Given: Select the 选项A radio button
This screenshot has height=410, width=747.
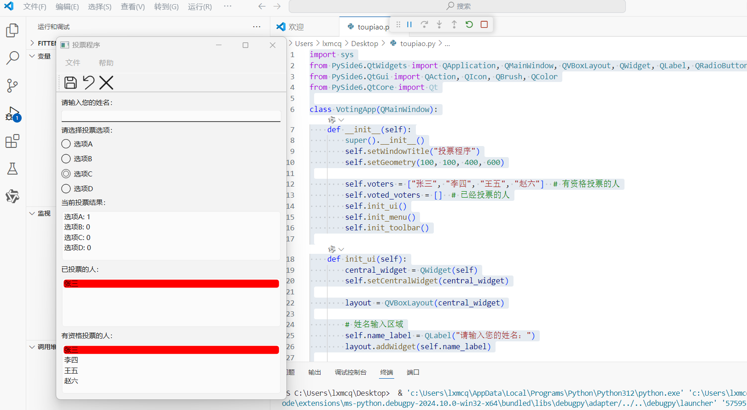Looking at the screenshot, I should [x=66, y=144].
